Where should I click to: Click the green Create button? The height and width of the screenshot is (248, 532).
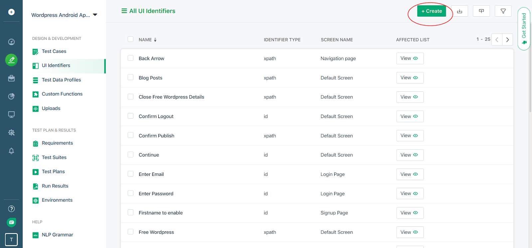click(x=432, y=11)
